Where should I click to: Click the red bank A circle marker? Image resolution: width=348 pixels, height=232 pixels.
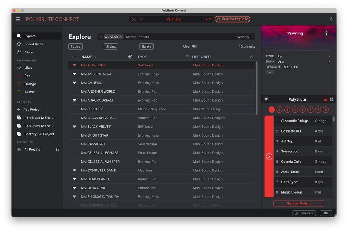coord(269,156)
